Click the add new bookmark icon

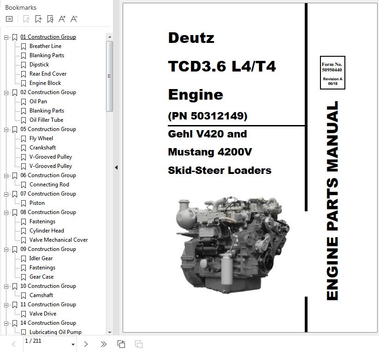pyautogui.click(x=38, y=19)
